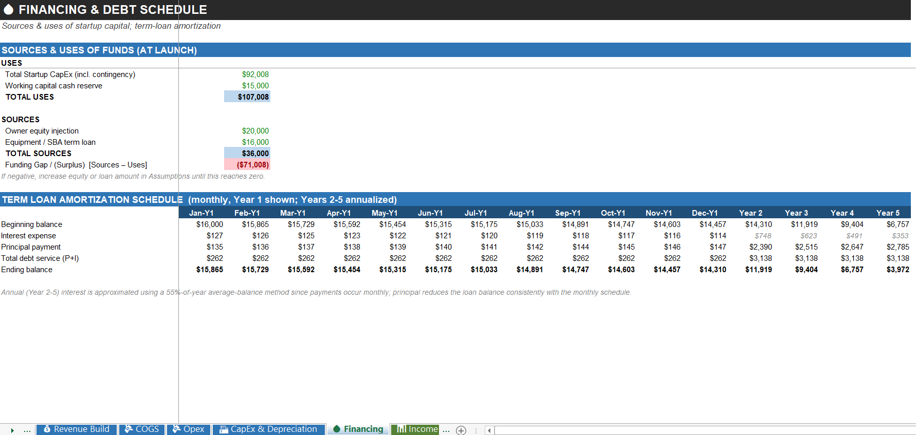Click the next-sheet navigation arrow
The width and height of the screenshot is (916, 435).
pos(12,430)
